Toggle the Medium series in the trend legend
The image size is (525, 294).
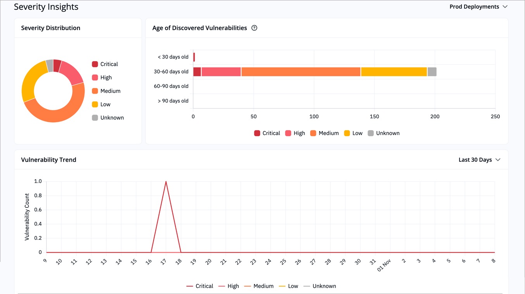pos(248,286)
